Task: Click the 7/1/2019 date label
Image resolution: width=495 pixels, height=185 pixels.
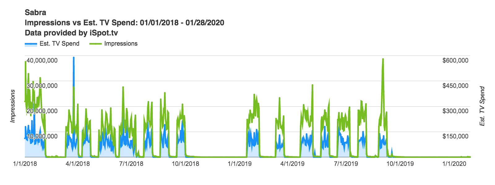Action: (x=346, y=164)
